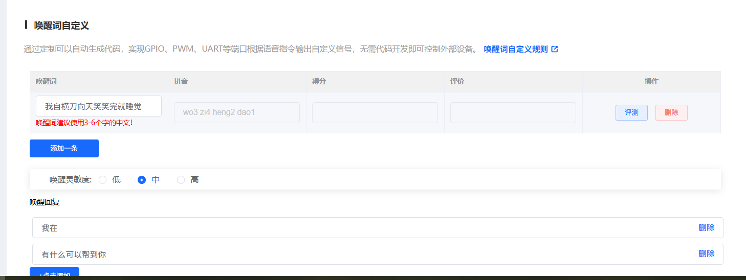Remove the 我在 reply via 删除
The width and height of the screenshot is (746, 280).
tap(706, 228)
